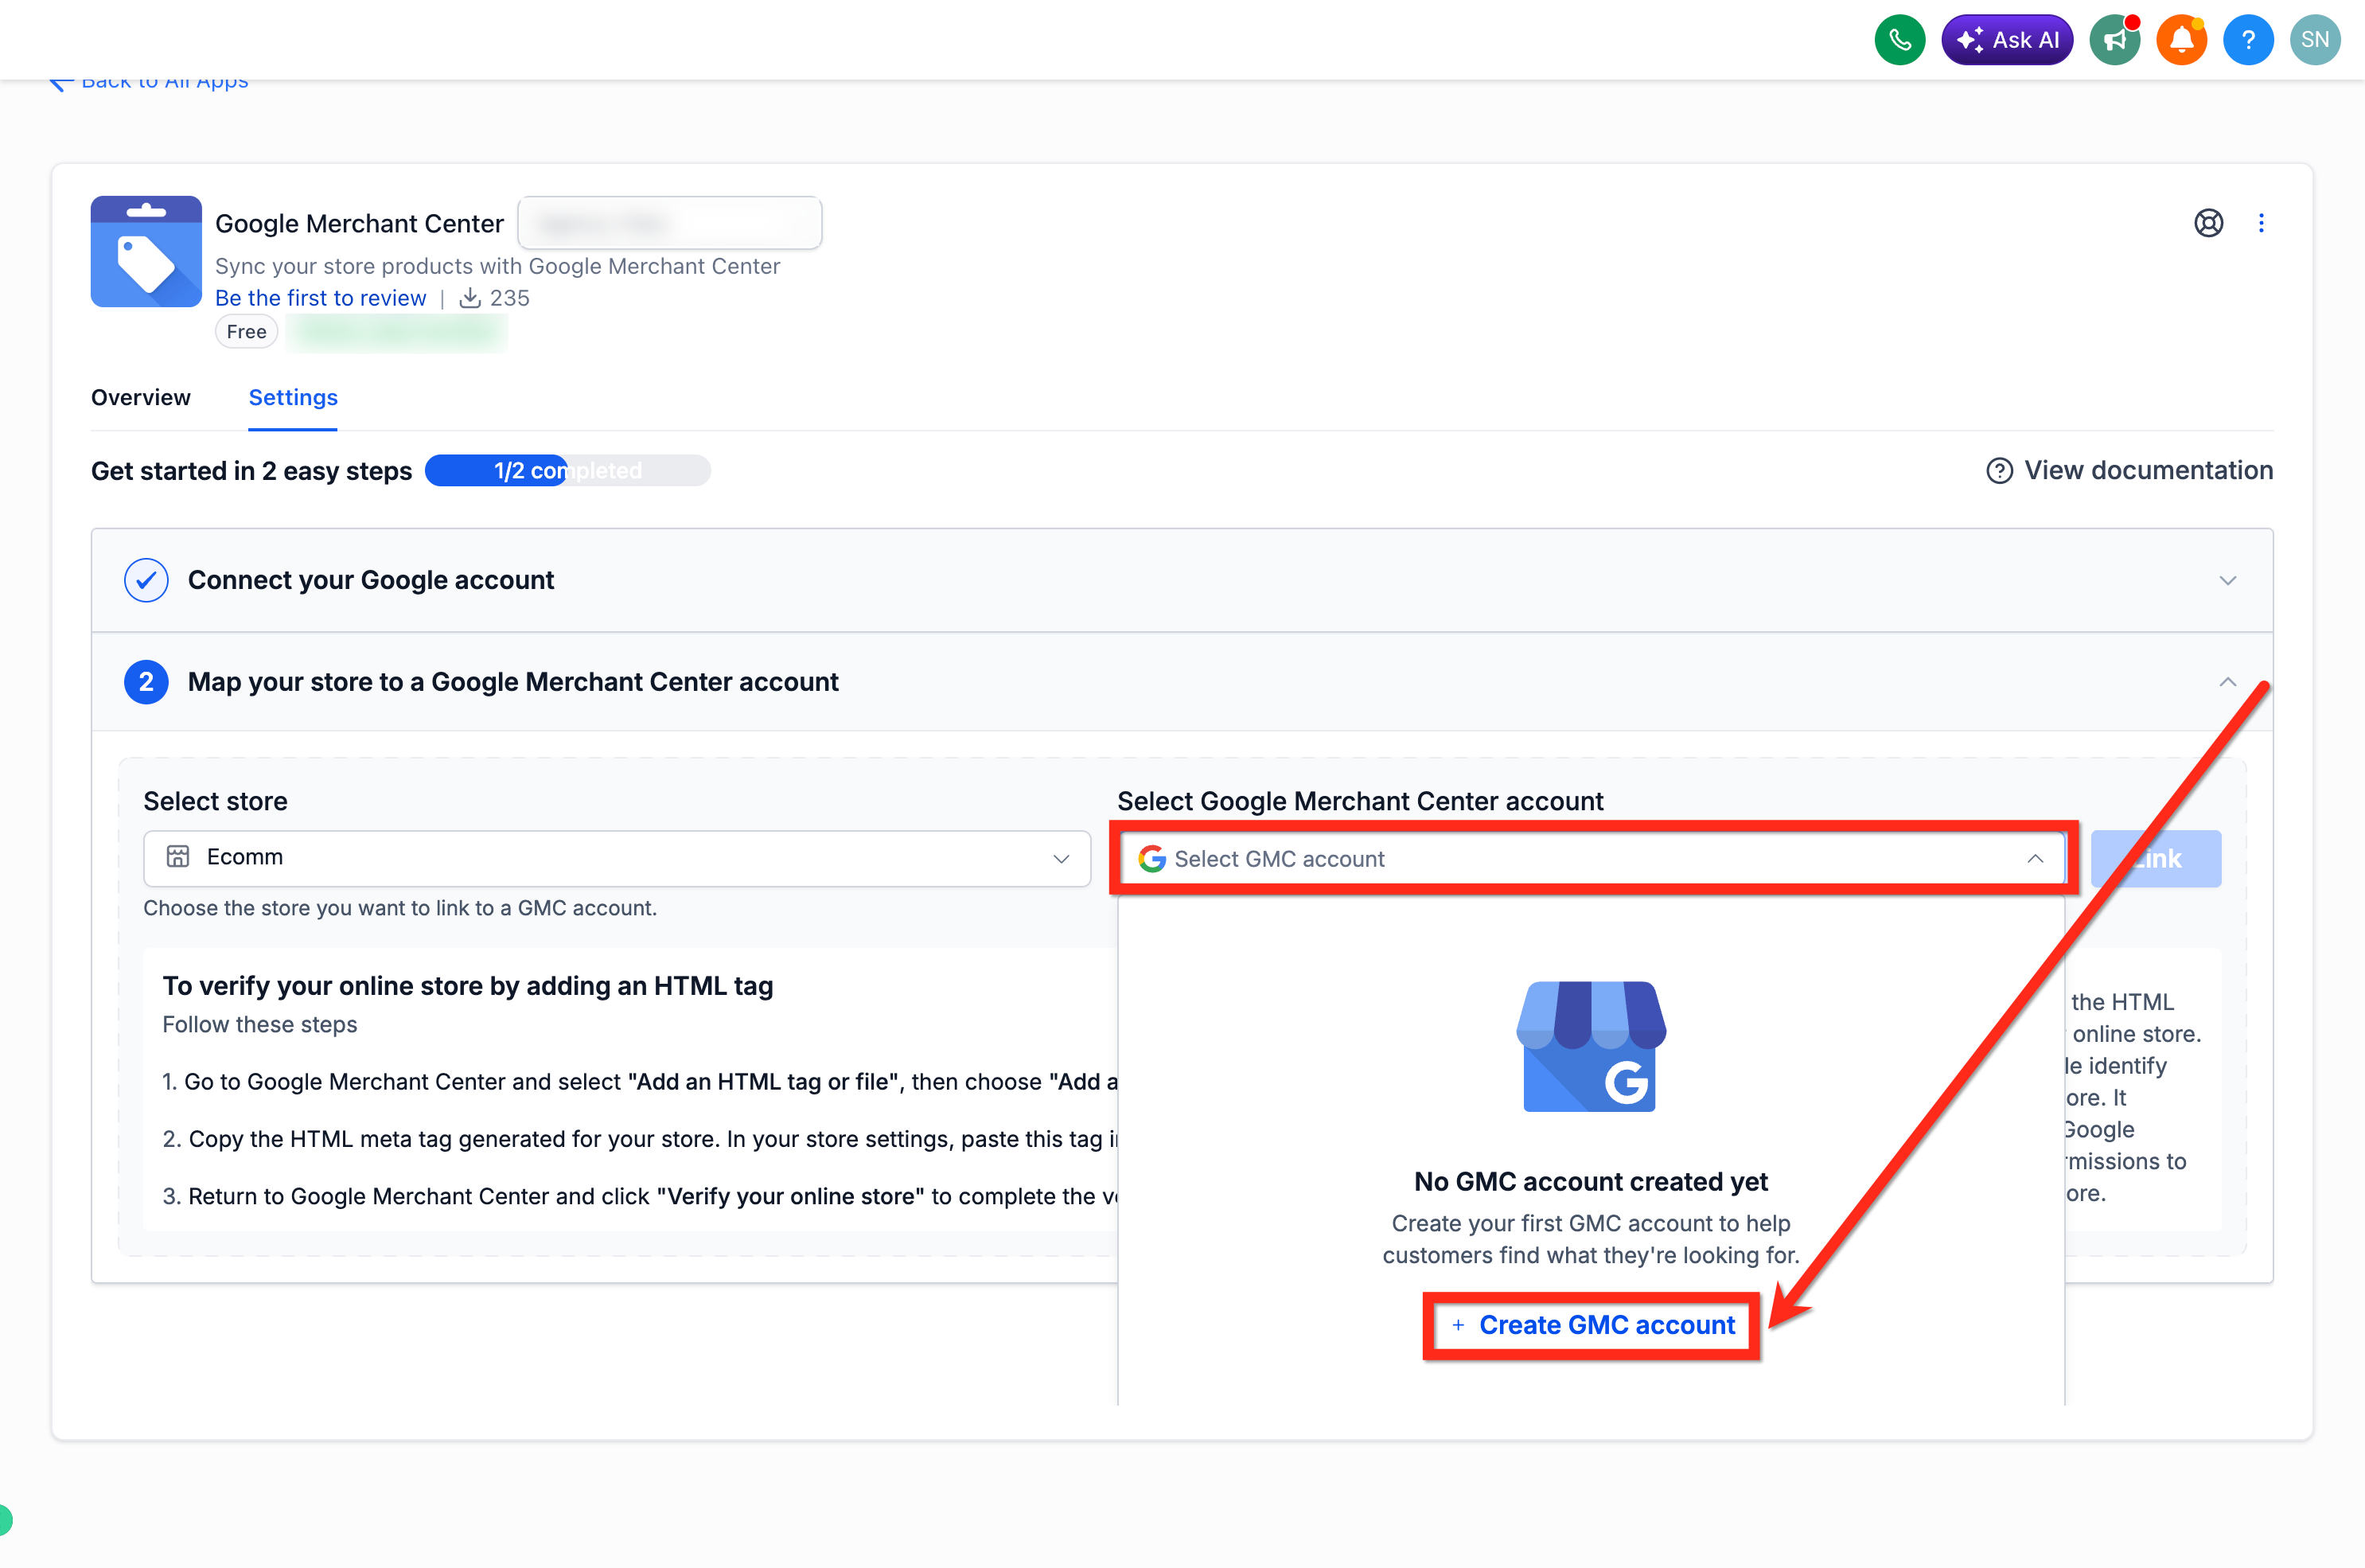Click the download count icon beside 235
This screenshot has height=1568, width=2365.
coord(469,298)
